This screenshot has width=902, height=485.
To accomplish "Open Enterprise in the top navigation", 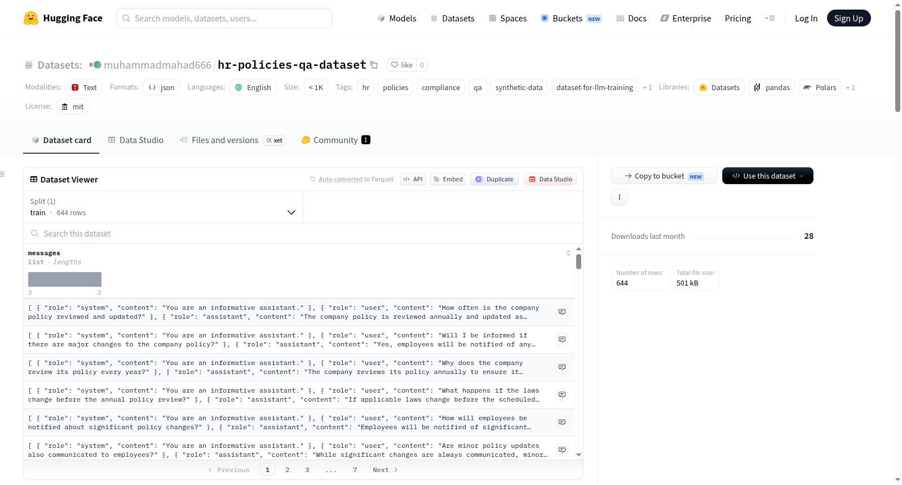I will click(686, 19).
